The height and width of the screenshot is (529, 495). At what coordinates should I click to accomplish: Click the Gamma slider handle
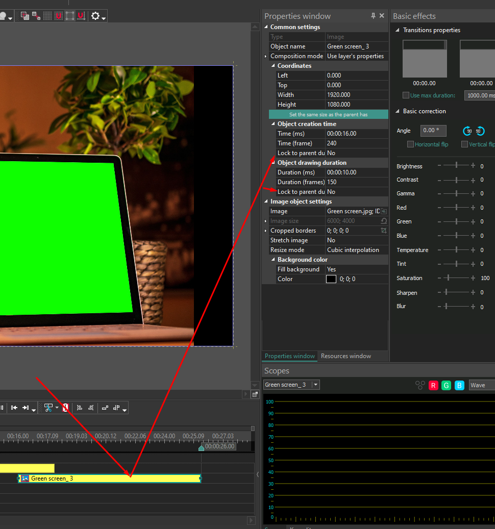point(456,193)
